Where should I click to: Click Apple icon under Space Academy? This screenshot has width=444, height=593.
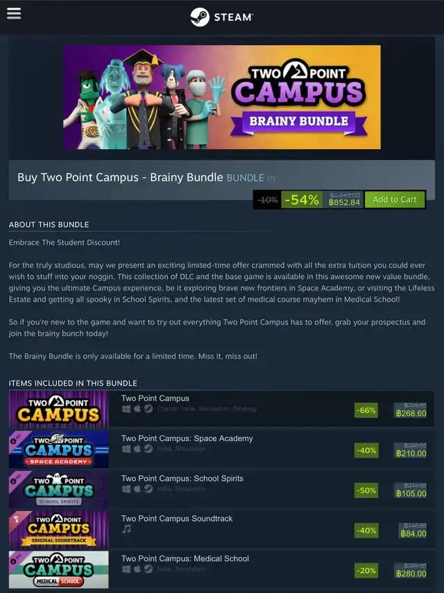137,449
